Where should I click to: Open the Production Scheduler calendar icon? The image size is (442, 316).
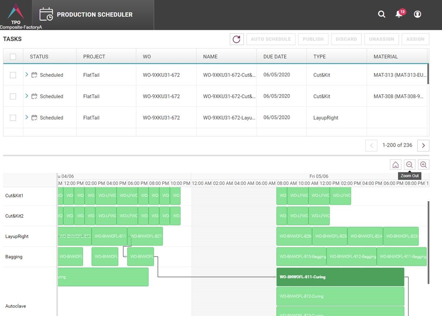click(46, 14)
